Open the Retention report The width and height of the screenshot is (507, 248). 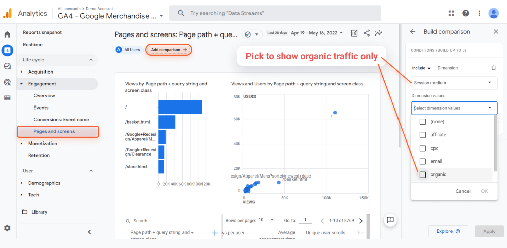[x=39, y=155]
